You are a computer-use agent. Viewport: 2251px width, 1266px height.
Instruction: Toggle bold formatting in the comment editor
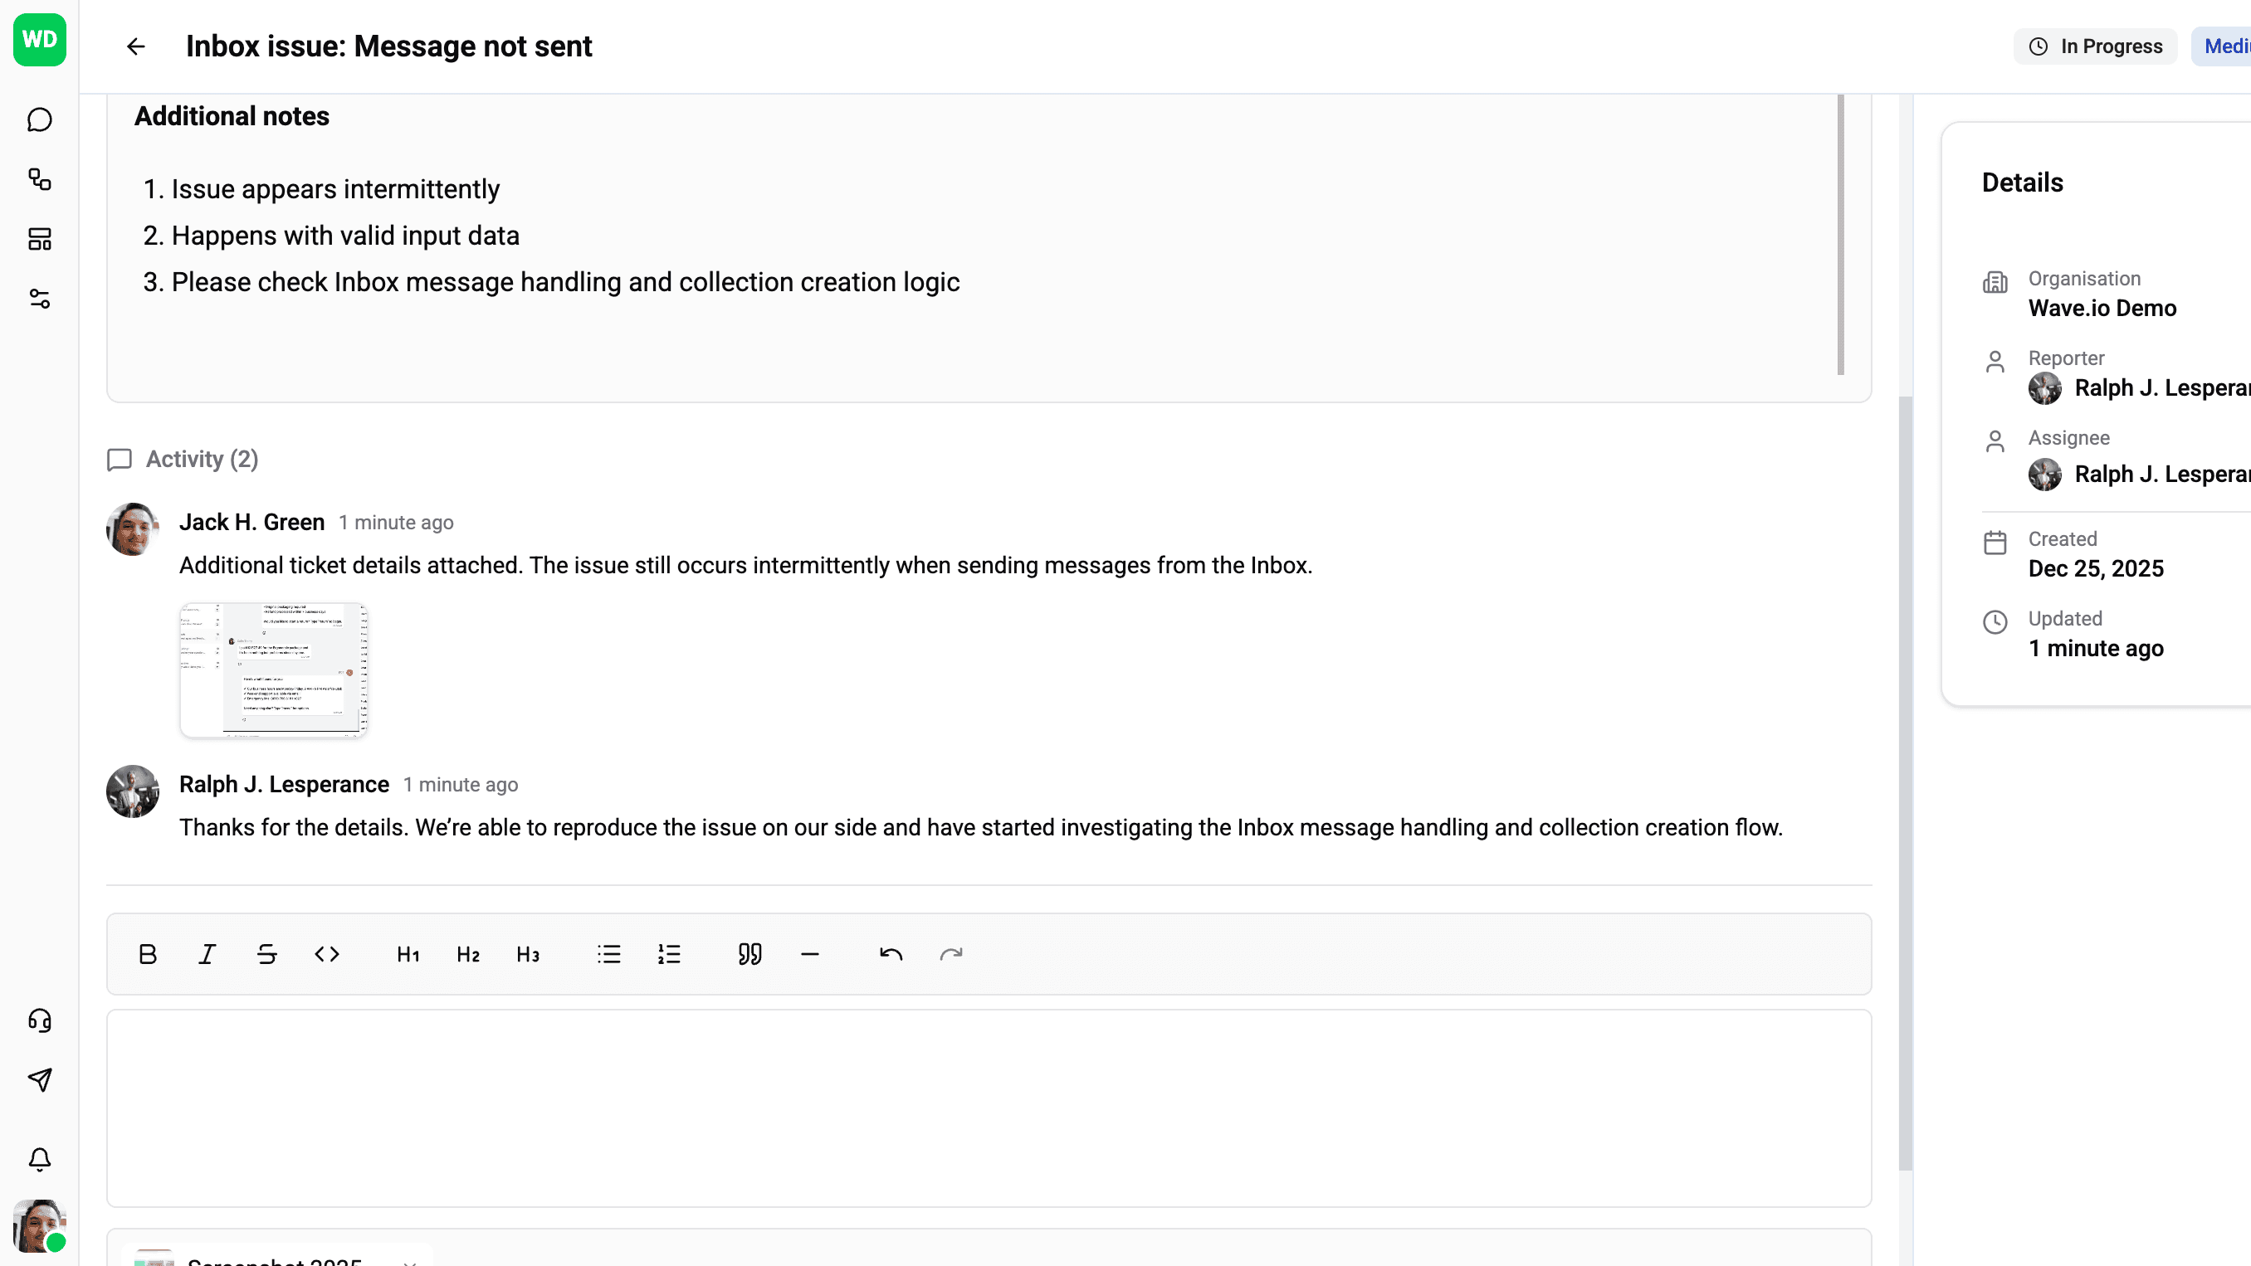pyautogui.click(x=148, y=954)
